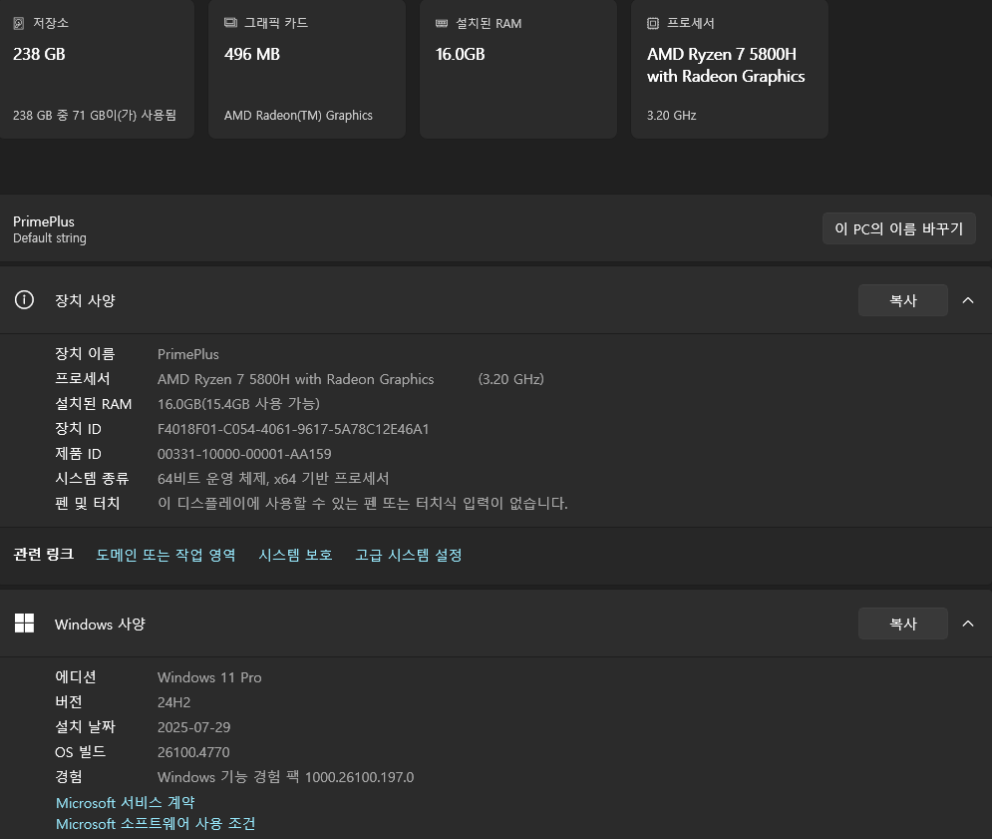Select OS build value 26100.4770
992x839 pixels.
point(193,752)
